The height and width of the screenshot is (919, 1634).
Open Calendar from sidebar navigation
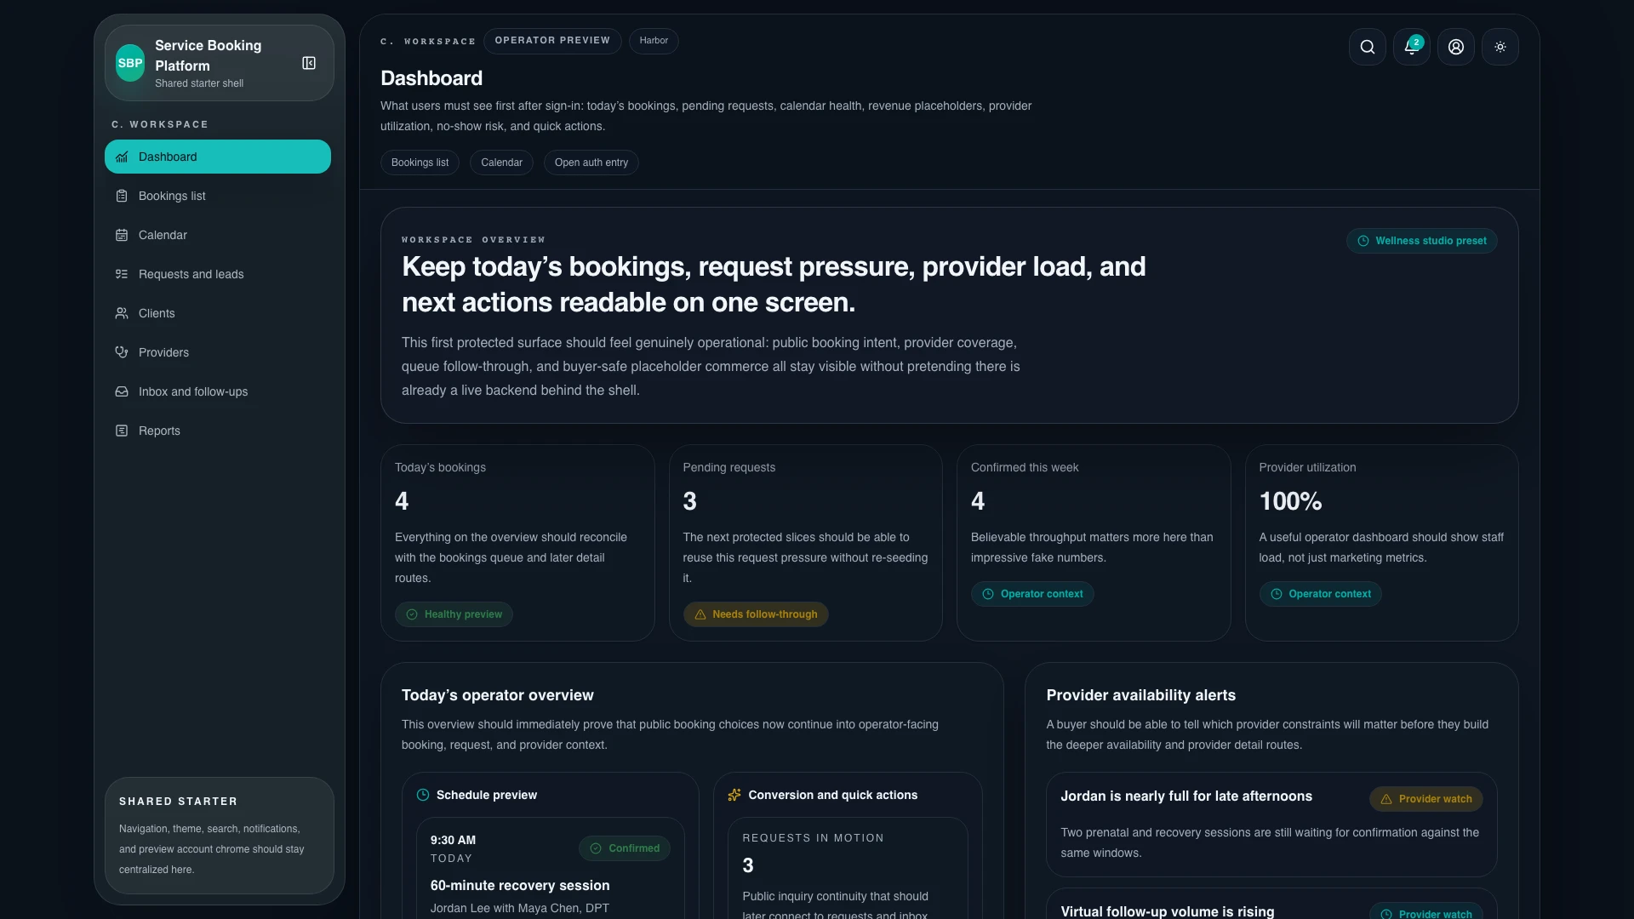click(x=218, y=235)
